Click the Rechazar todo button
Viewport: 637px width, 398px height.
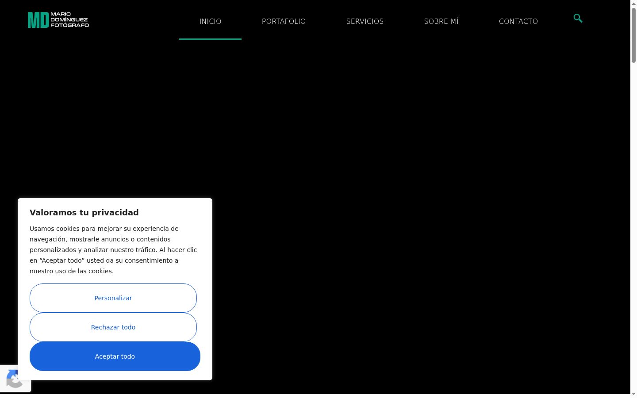pyautogui.click(x=113, y=327)
